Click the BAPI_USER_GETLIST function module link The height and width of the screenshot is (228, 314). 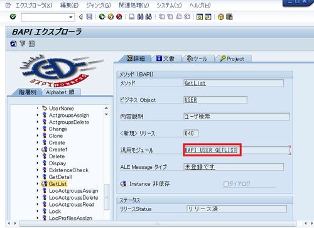coord(211,150)
